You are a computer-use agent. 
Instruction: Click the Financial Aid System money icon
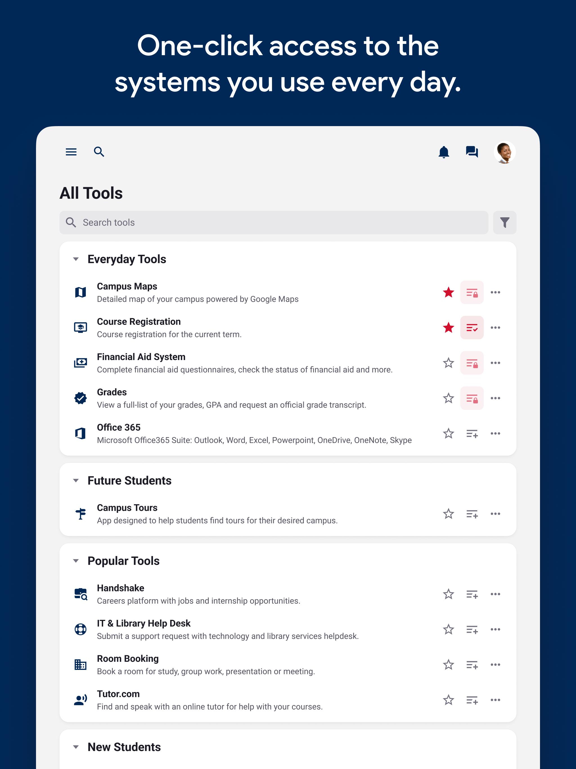pyautogui.click(x=80, y=363)
